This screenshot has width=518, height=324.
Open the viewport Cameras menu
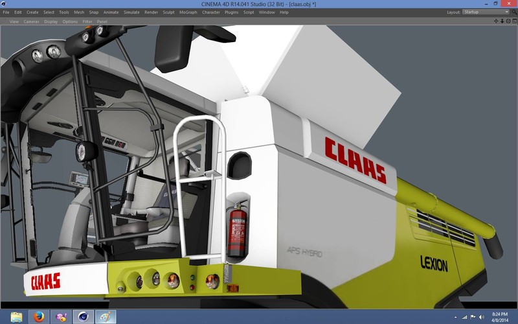tap(31, 21)
